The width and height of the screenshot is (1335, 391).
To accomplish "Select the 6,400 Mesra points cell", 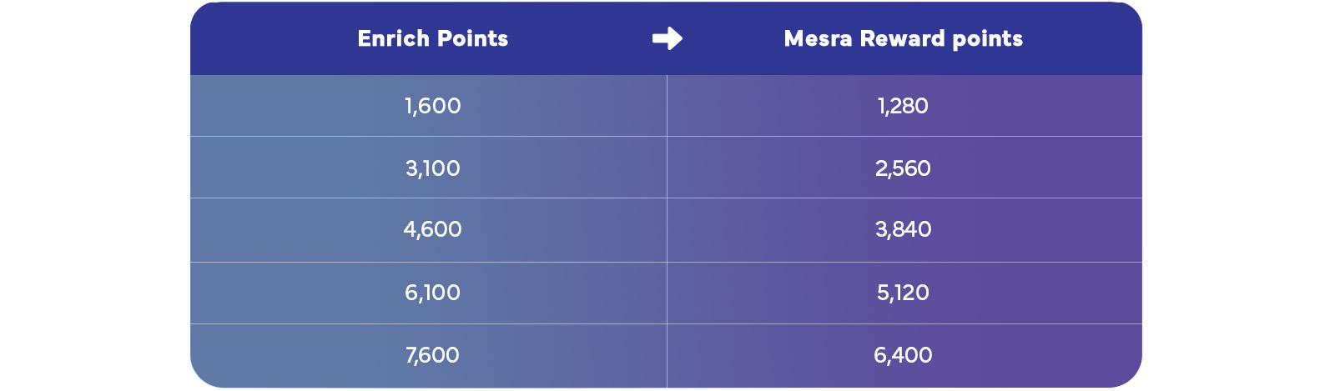I will [903, 355].
